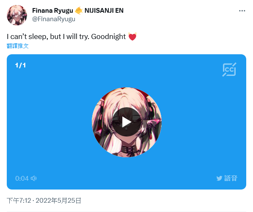Click the circular avatar in the audio card
Screen dimensions: 253x212
[x=126, y=122]
